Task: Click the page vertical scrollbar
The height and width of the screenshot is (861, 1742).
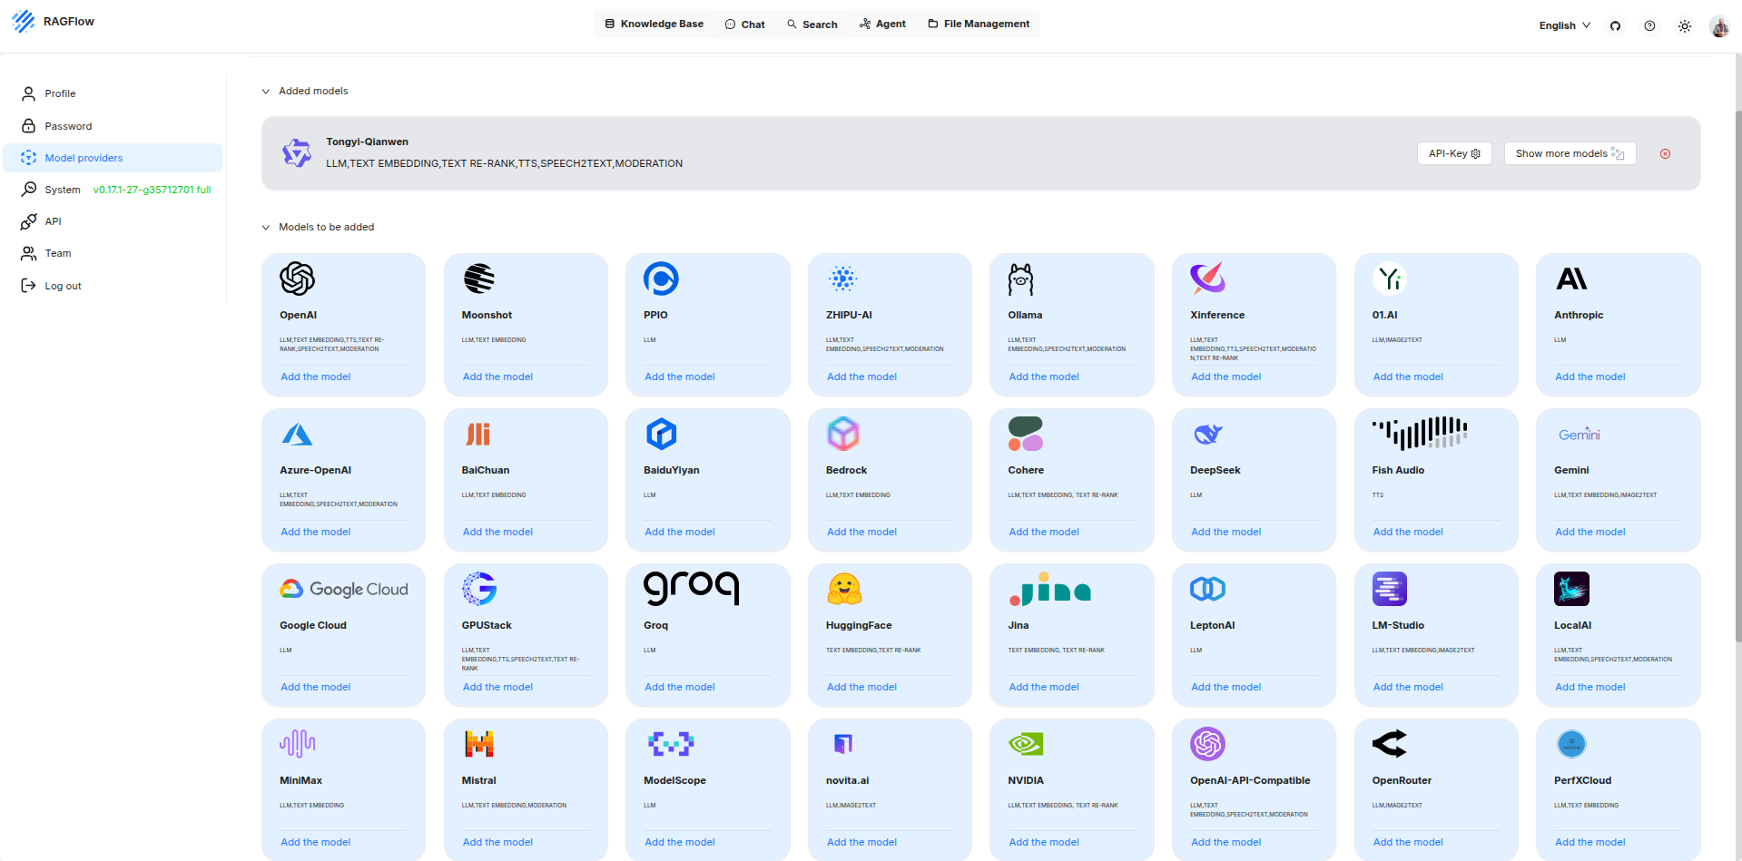Action: (x=1737, y=377)
